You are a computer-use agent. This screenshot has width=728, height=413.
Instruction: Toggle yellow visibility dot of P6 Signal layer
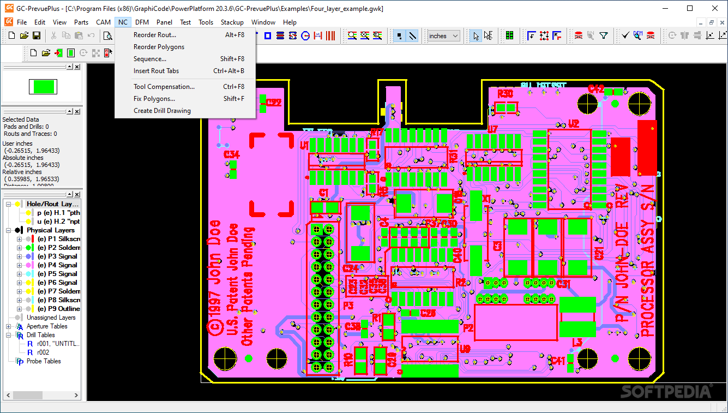pos(28,283)
